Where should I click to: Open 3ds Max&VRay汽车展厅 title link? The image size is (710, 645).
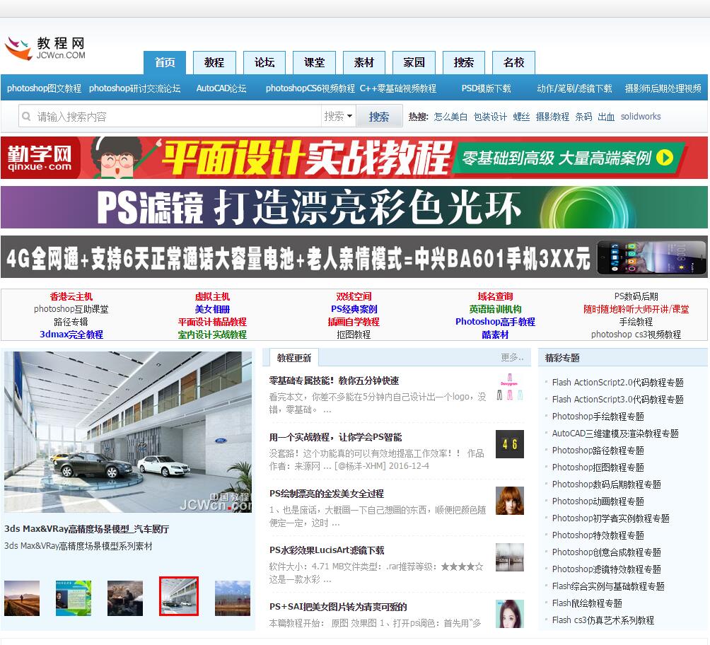pyautogui.click(x=86, y=528)
